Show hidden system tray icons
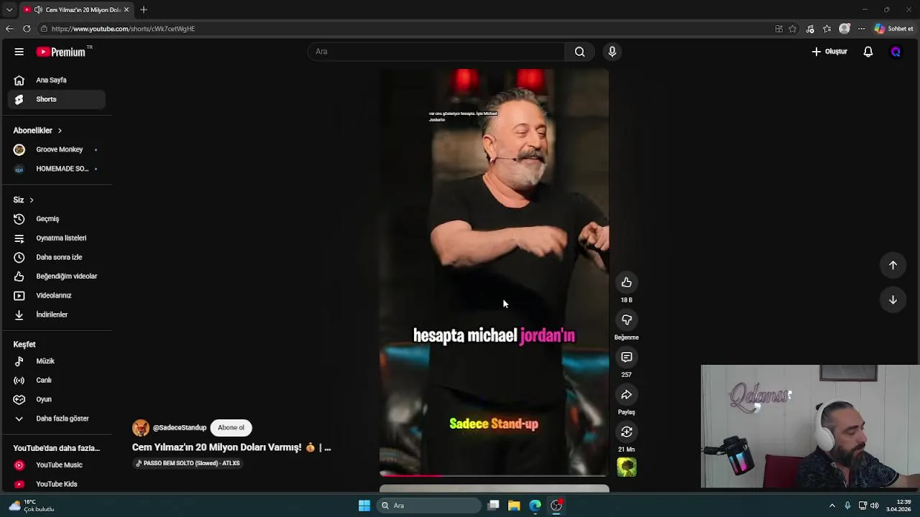This screenshot has height=517, width=920. [x=832, y=506]
